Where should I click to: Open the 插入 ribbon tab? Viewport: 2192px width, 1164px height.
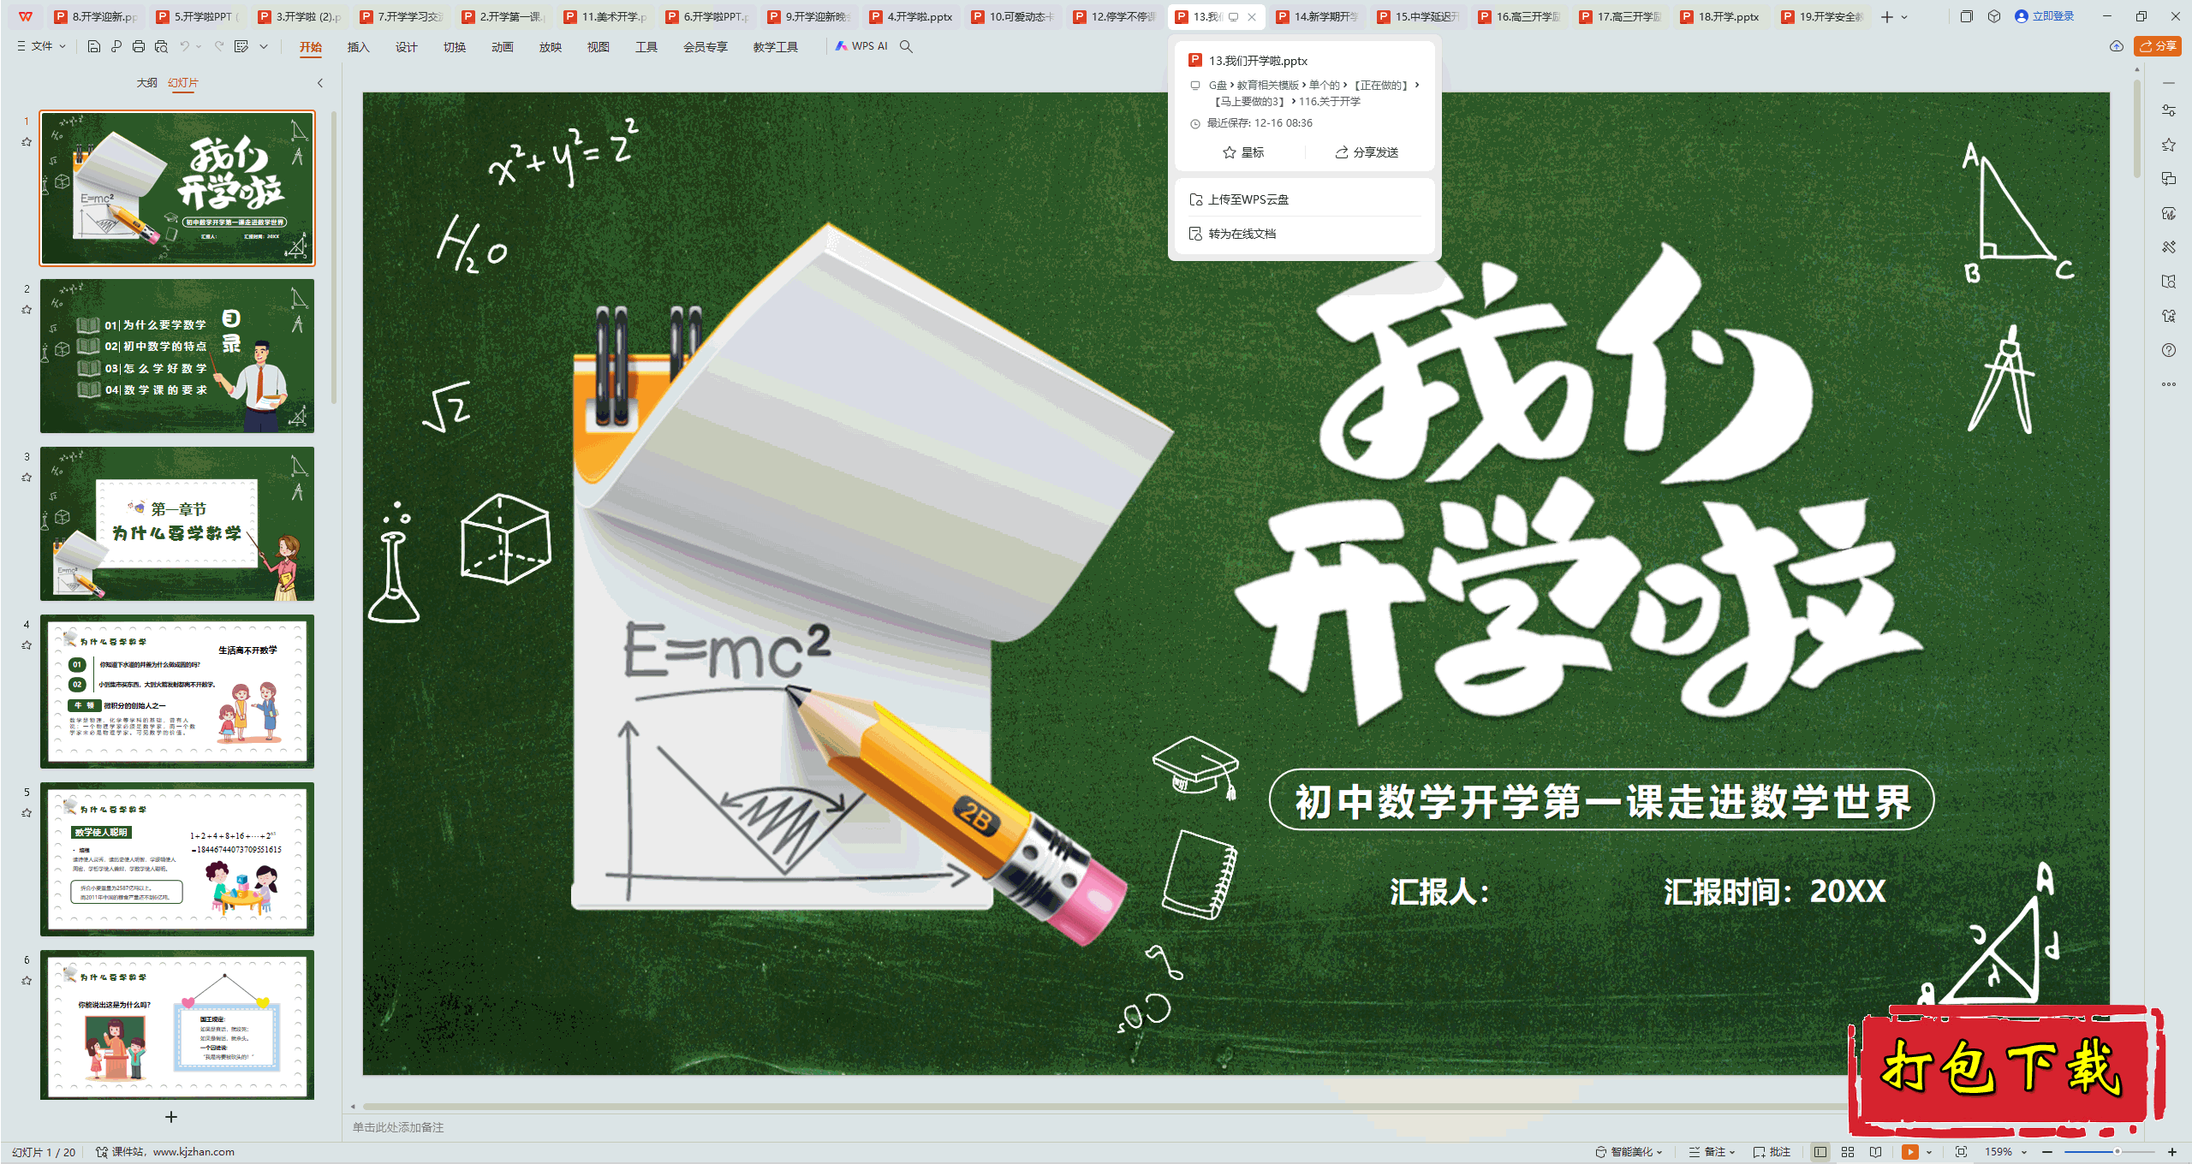click(358, 47)
